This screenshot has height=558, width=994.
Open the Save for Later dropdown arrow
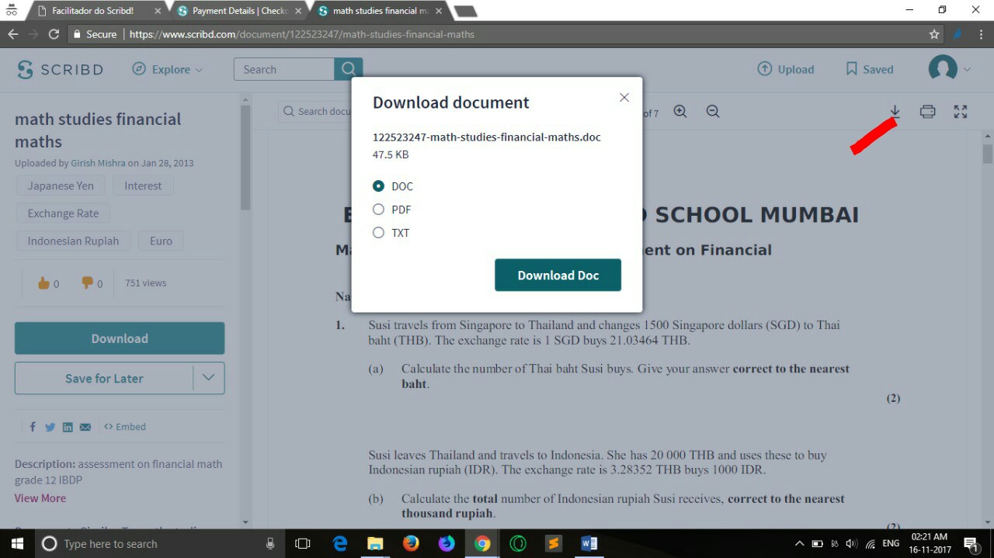click(208, 378)
